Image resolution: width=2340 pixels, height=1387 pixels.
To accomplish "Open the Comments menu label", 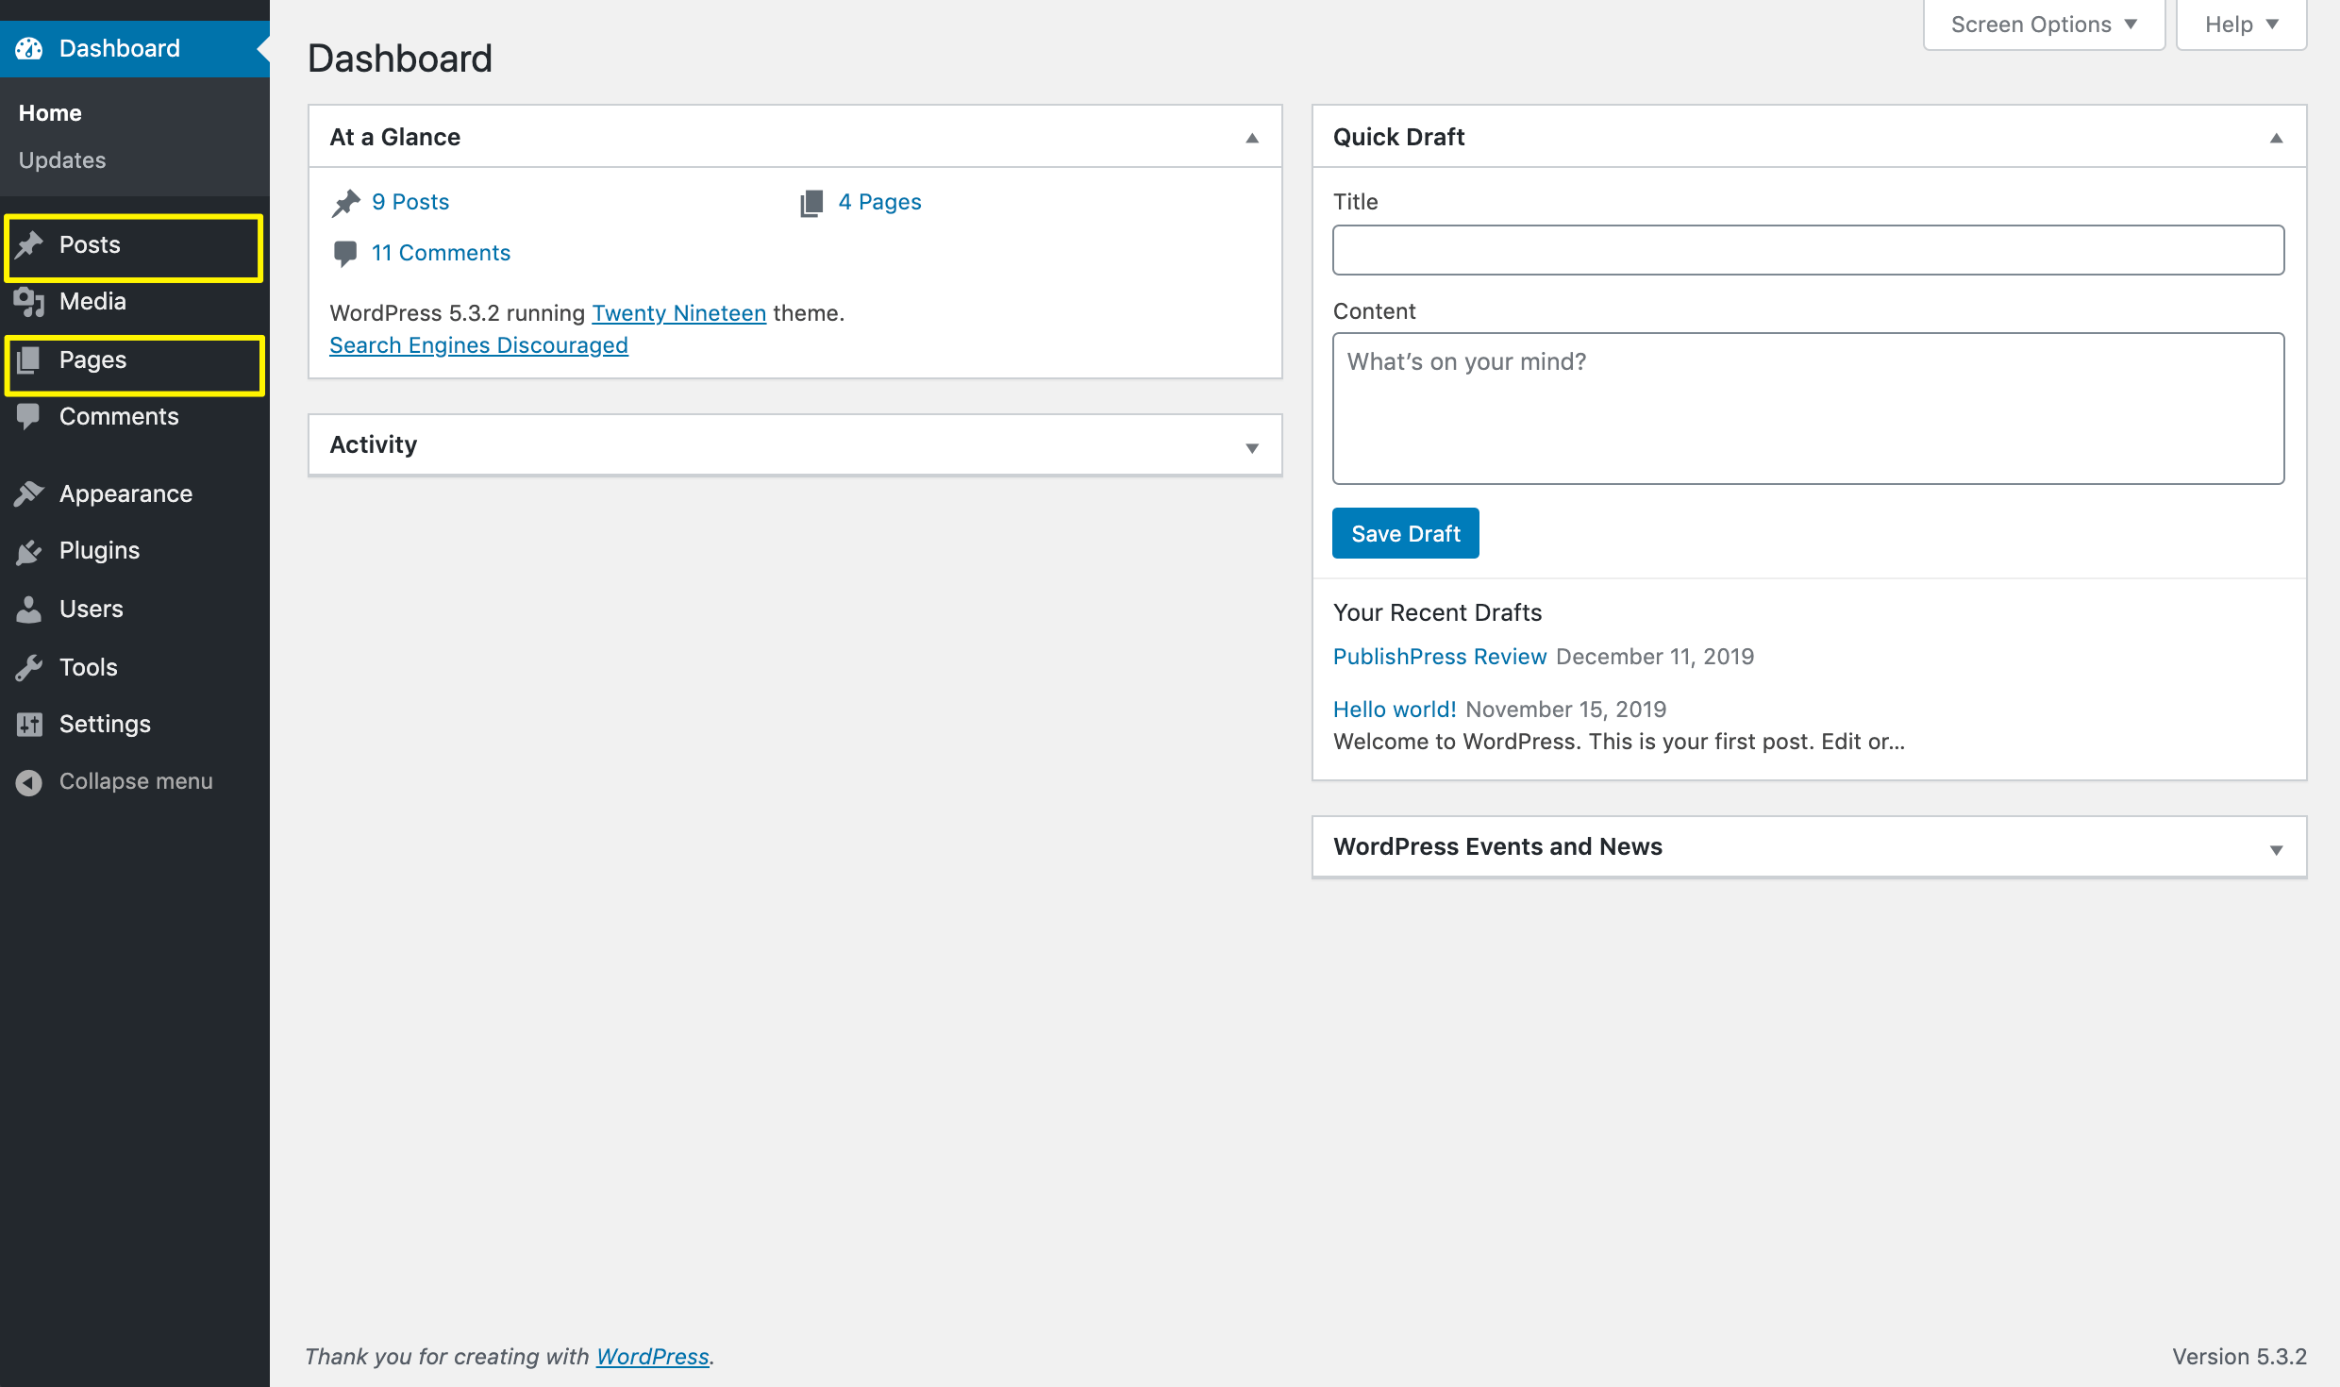I will [x=119, y=416].
